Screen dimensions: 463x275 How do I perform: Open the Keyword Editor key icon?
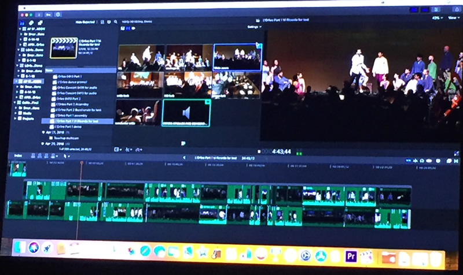tap(48, 14)
